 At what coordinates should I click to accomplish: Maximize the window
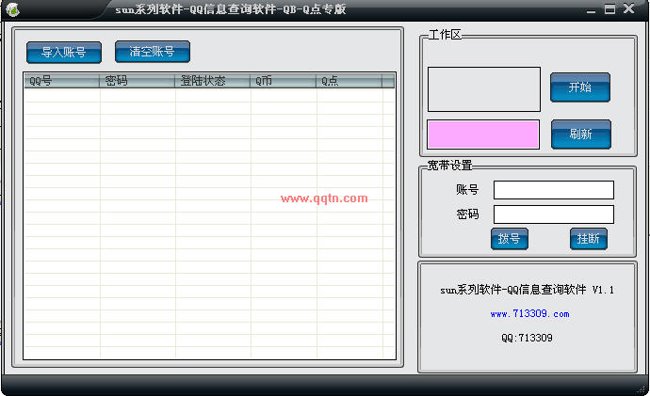click(609, 9)
